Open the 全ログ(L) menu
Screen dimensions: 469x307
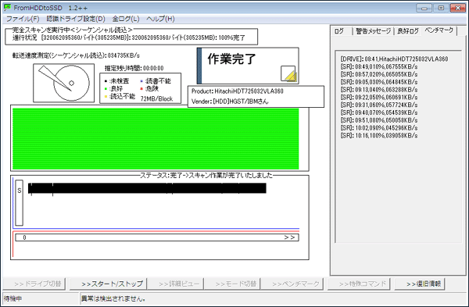pos(126,19)
